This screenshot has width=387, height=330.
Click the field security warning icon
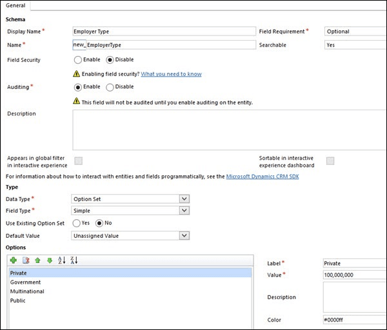[x=77, y=74]
